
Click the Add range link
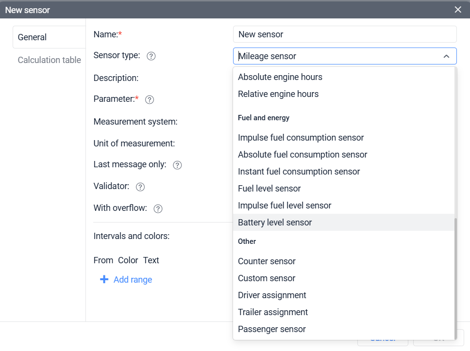pyautogui.click(x=133, y=280)
